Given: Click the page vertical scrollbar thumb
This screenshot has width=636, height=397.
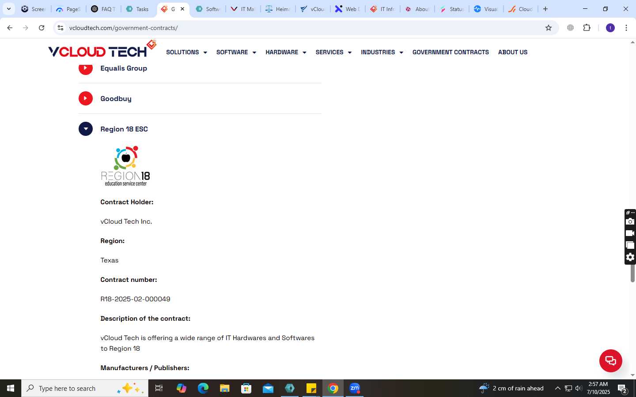Looking at the screenshot, I should click(632, 274).
